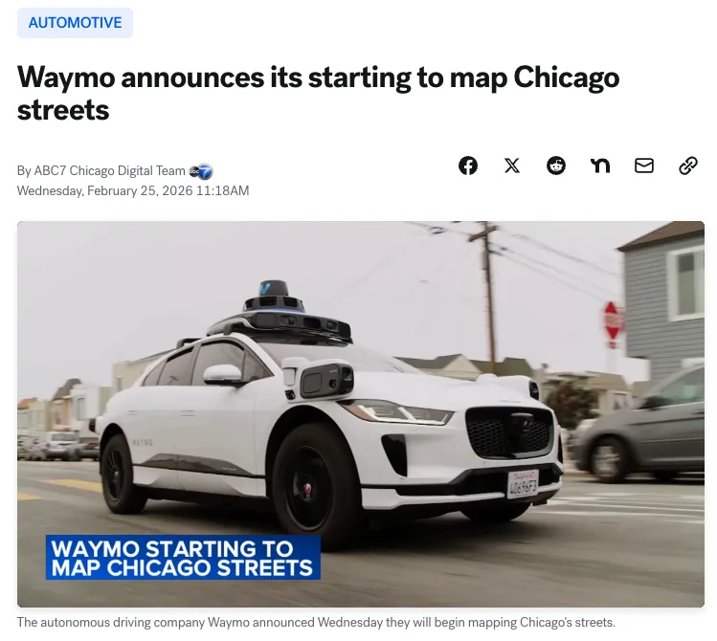Click the blue WAYMO STARTING TO MAP banner
The image size is (717, 641).
pos(183,558)
